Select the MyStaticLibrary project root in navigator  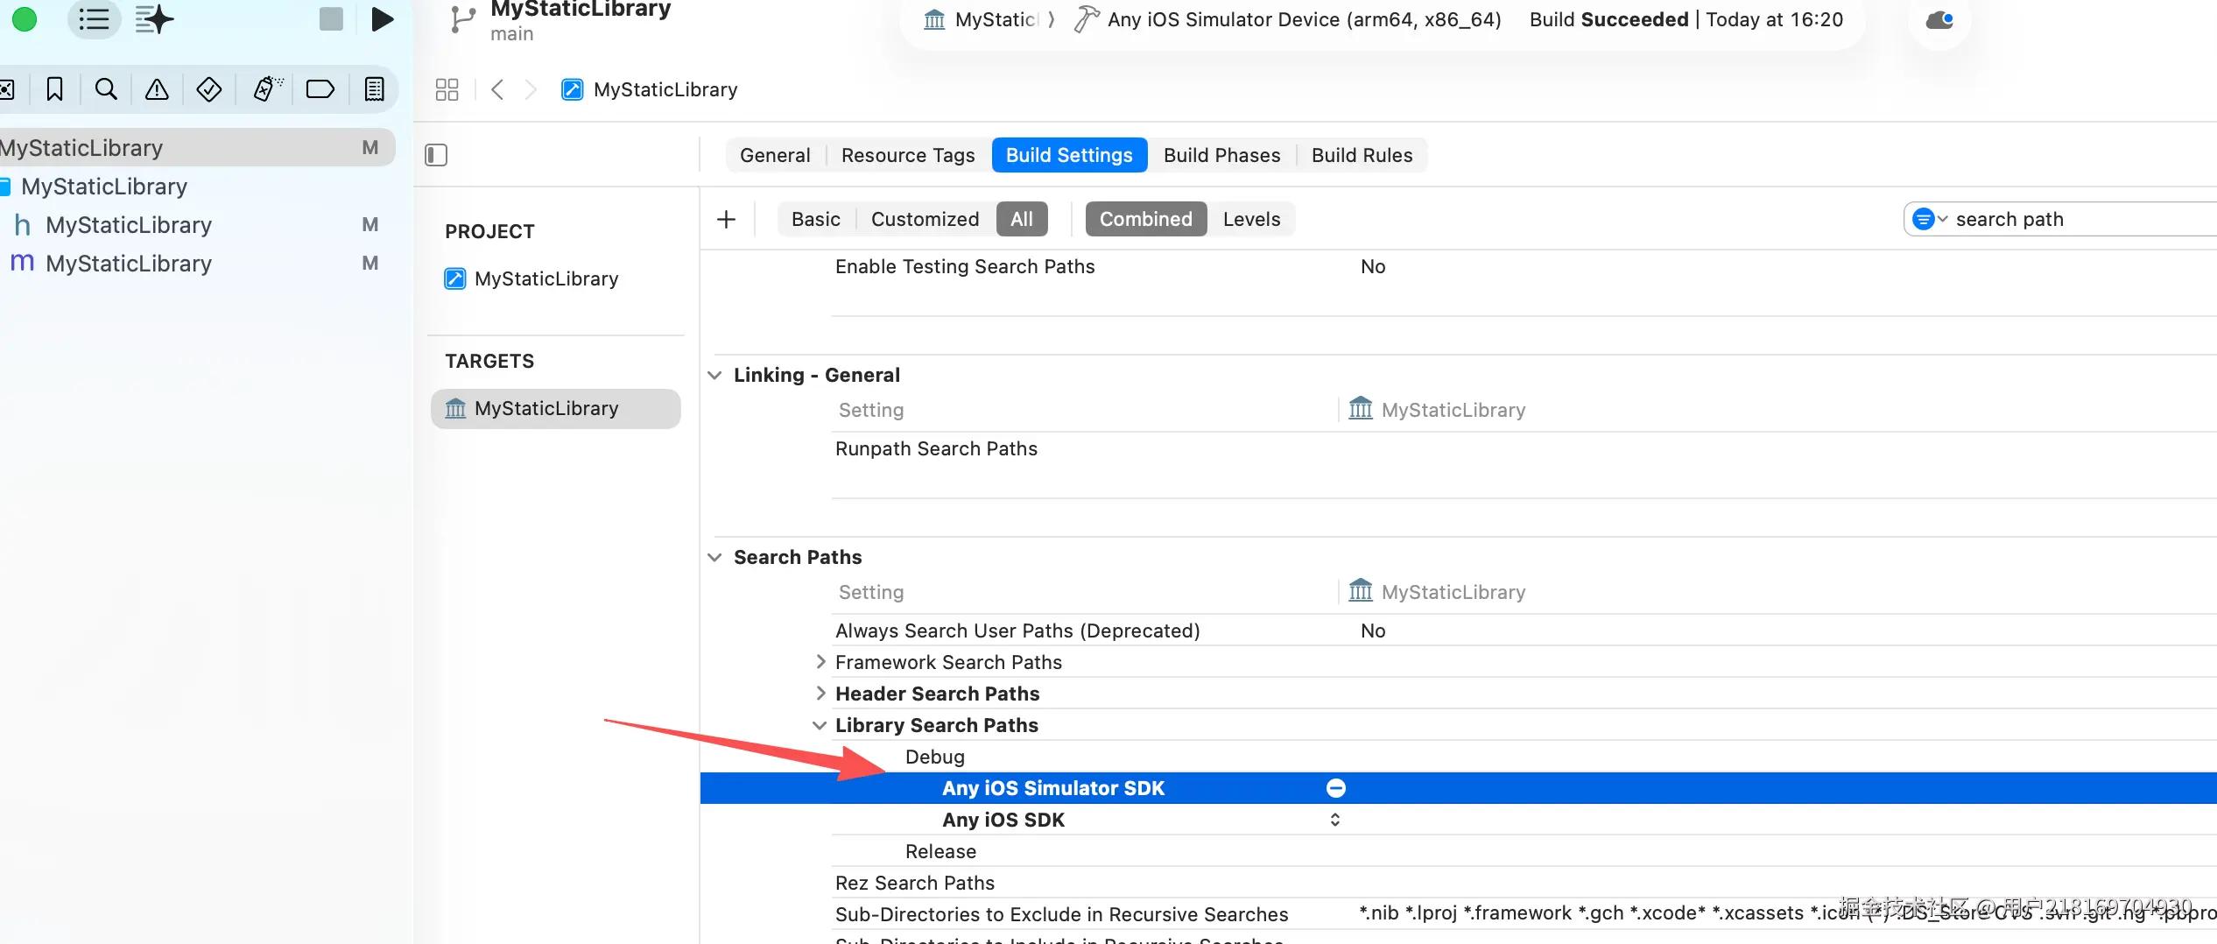point(197,148)
